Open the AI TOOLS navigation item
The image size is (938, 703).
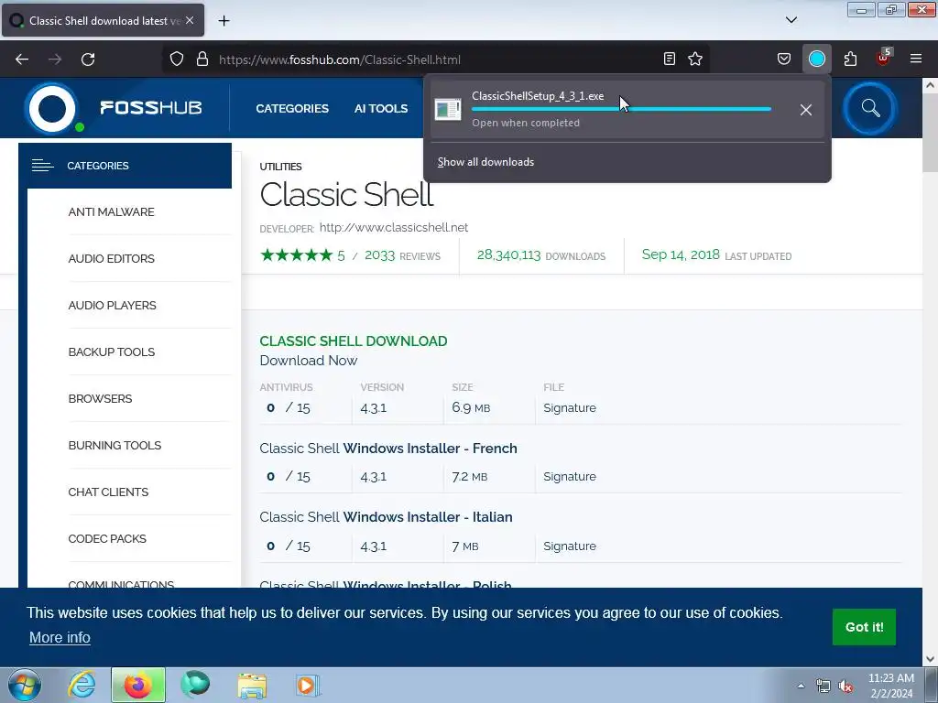[380, 109]
